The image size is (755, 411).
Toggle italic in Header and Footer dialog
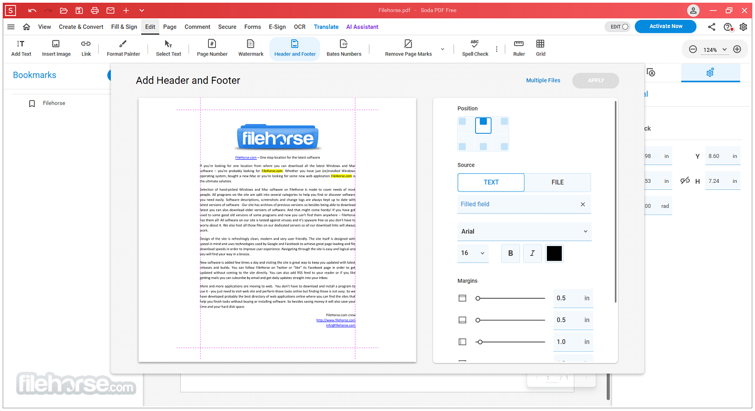[532, 254]
